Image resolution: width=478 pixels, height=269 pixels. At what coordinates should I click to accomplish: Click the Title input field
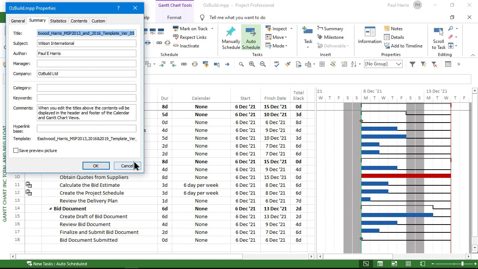point(86,33)
